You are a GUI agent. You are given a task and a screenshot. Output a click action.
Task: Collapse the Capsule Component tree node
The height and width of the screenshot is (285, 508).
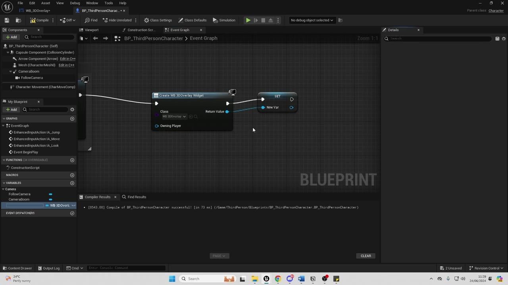pyautogui.click(x=8, y=52)
